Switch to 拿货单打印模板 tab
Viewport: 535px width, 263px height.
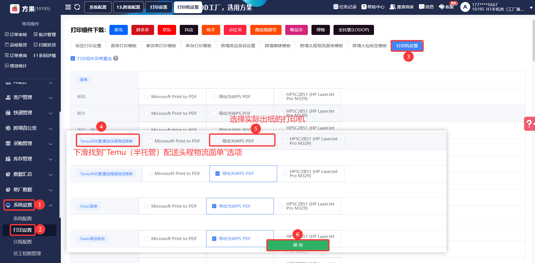pyautogui.click(x=161, y=46)
